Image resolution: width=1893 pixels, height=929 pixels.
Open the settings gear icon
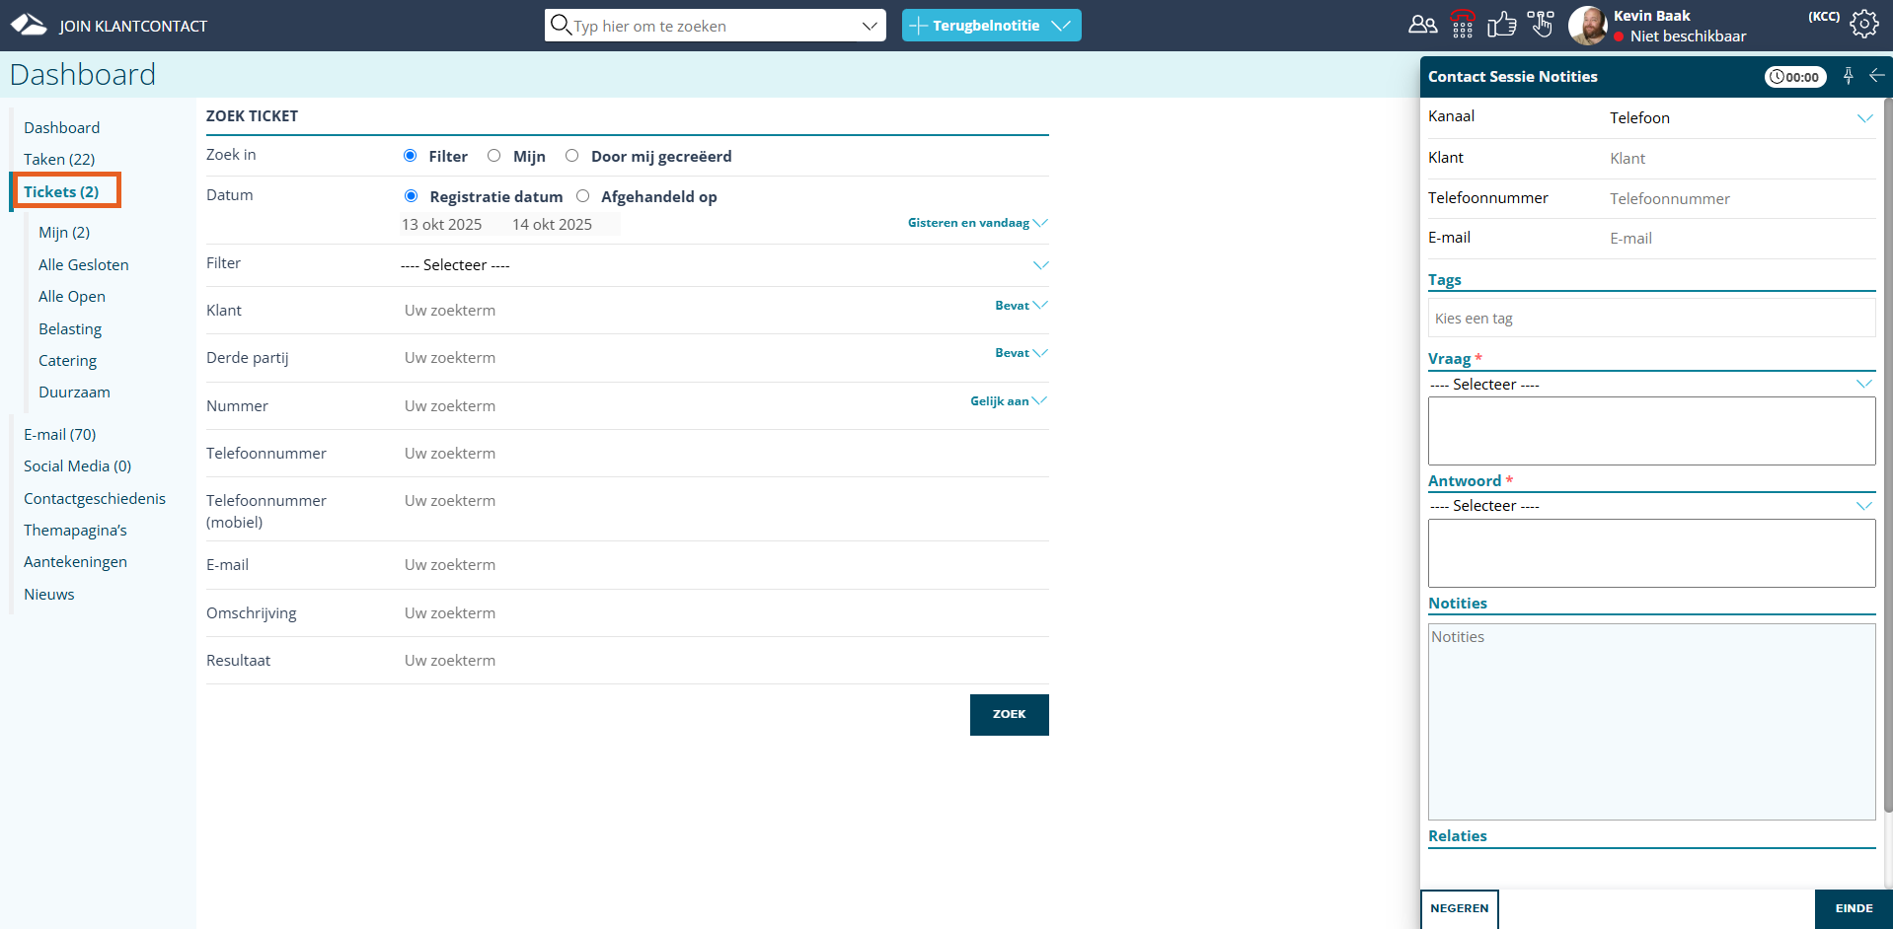pyautogui.click(x=1864, y=25)
